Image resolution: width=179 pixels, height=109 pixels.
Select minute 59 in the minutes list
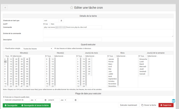pos(27,86)
